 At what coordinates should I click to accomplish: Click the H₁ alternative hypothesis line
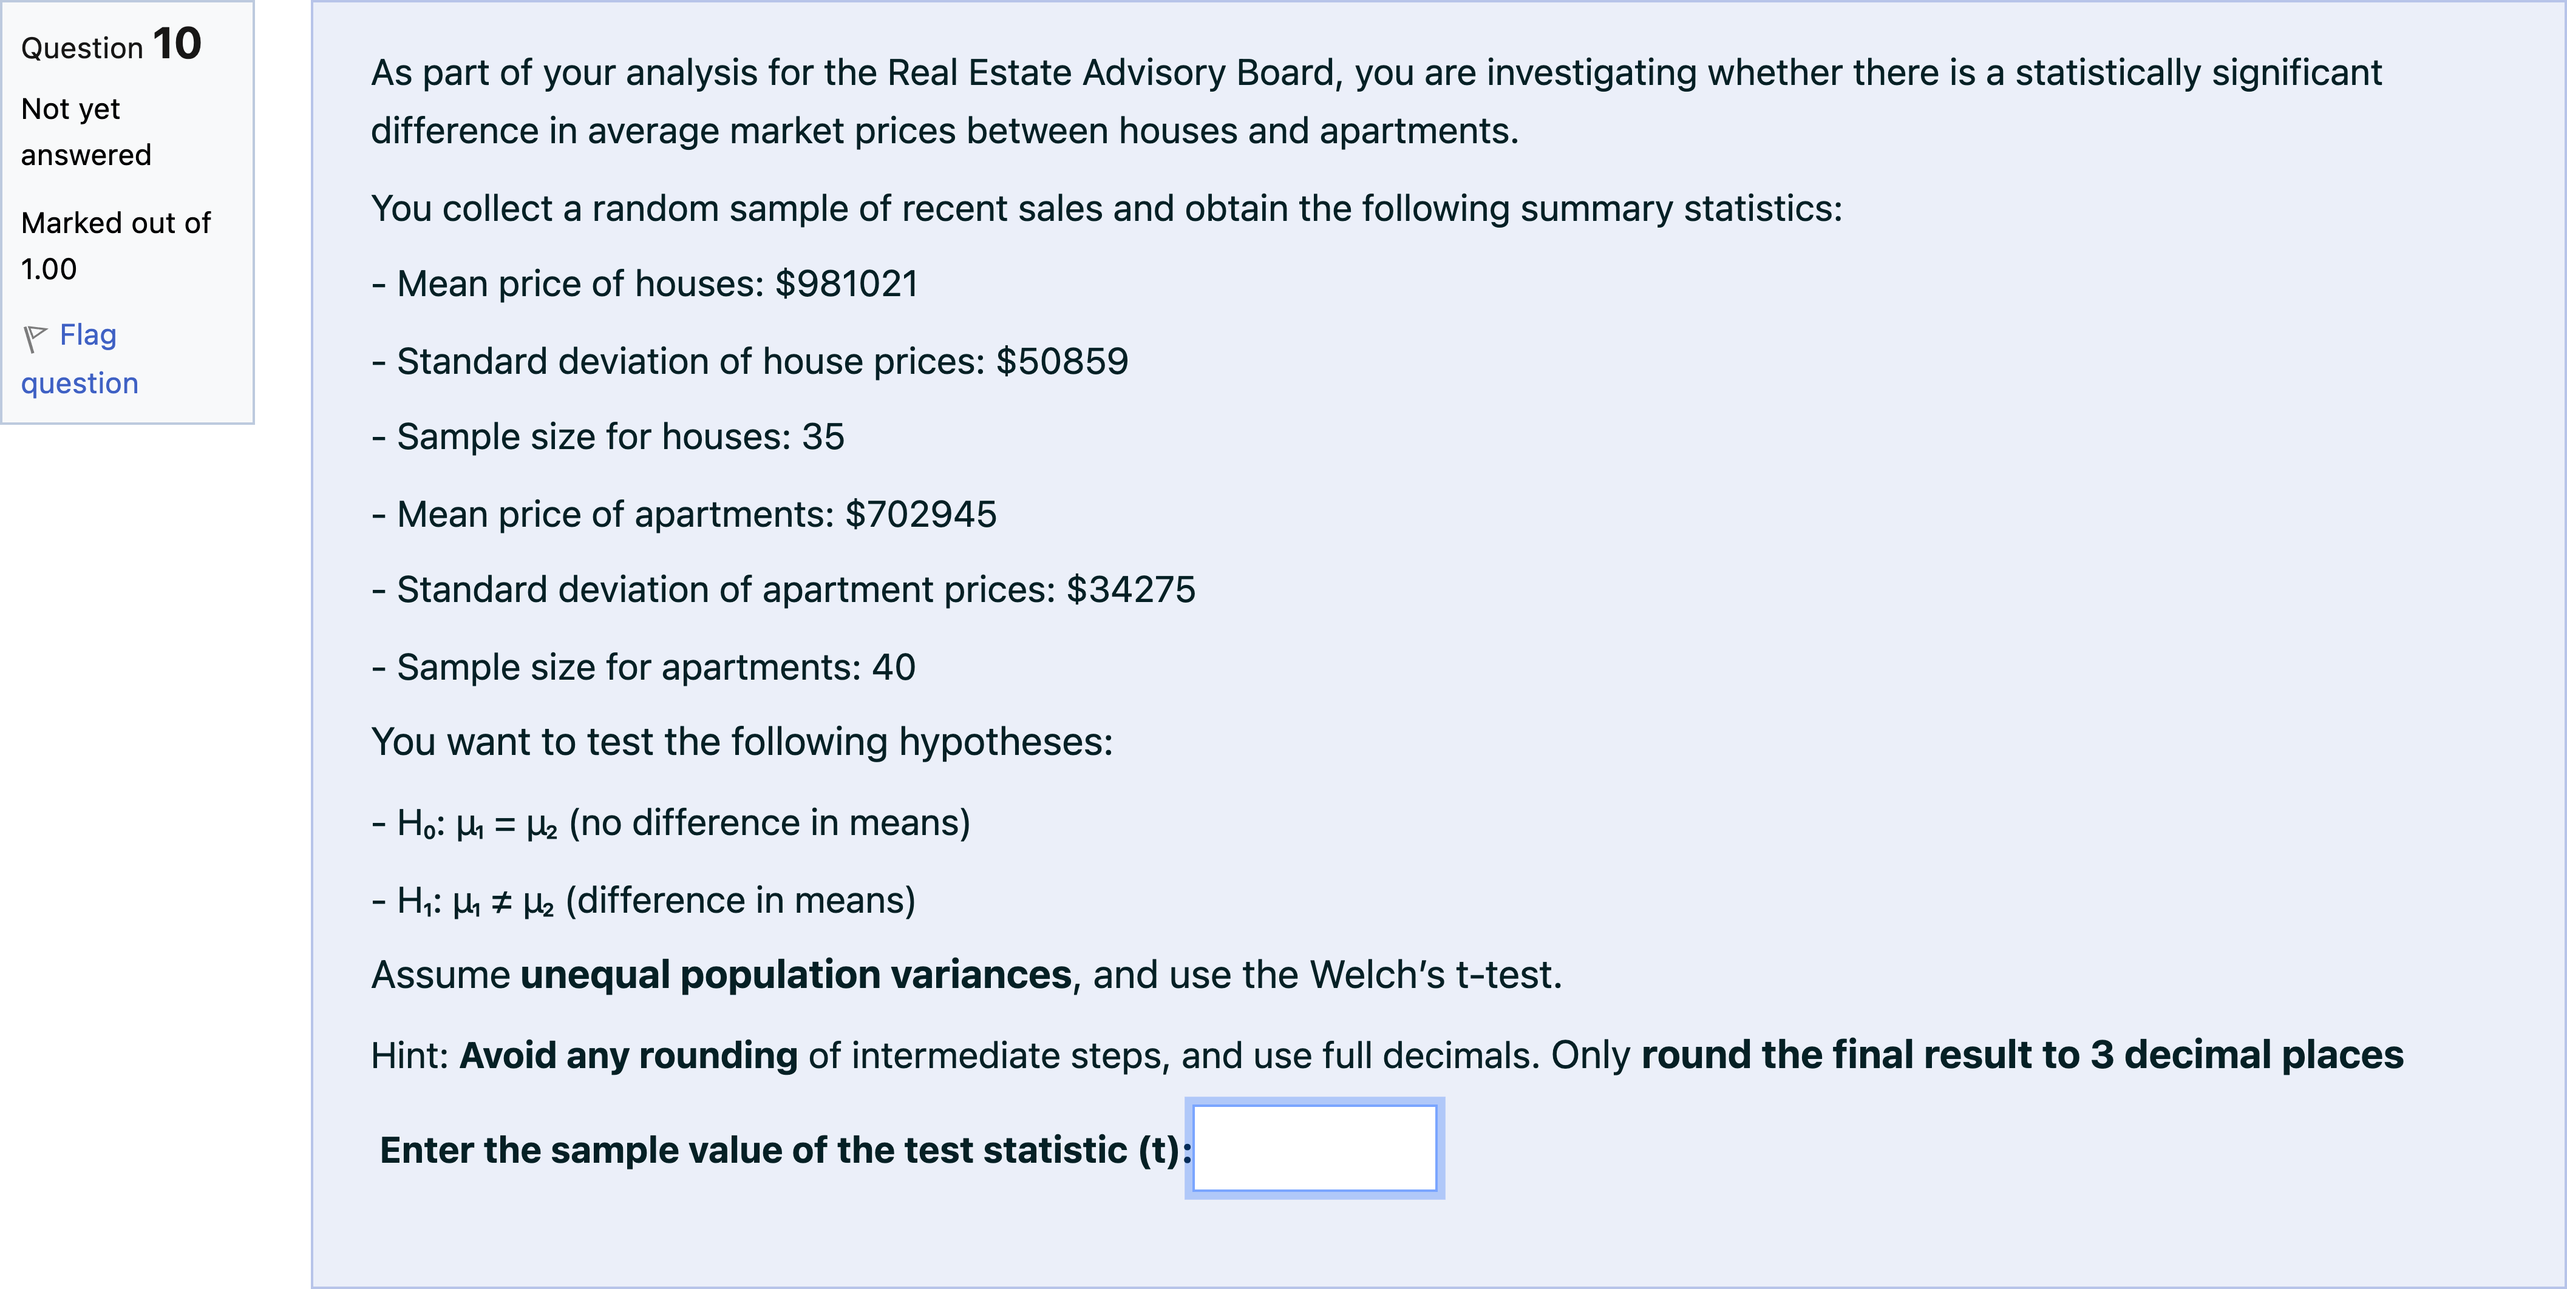[x=643, y=901]
